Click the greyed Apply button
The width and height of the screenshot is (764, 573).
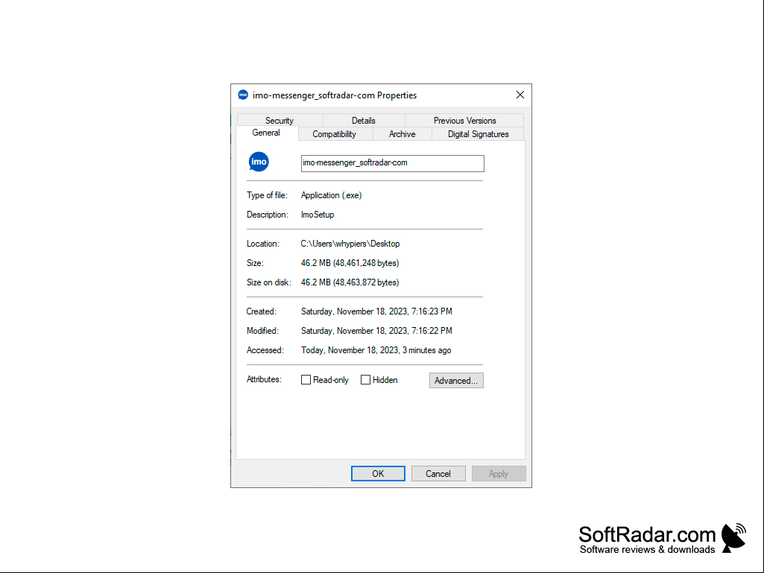[x=499, y=474]
